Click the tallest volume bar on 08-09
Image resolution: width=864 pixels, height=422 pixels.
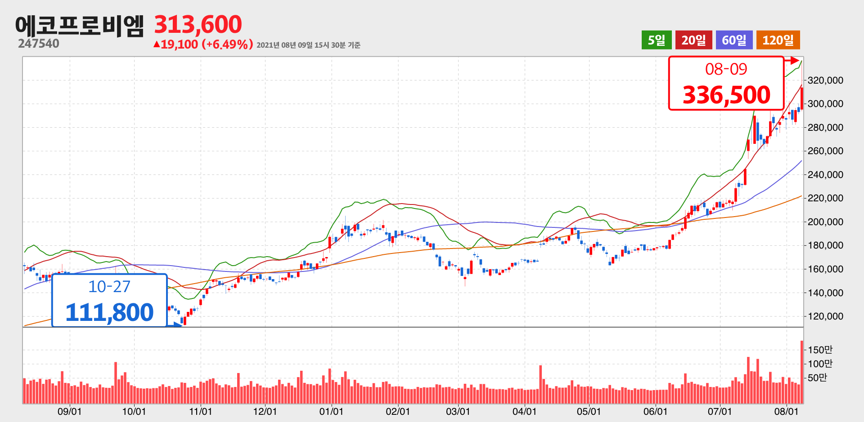click(x=802, y=372)
